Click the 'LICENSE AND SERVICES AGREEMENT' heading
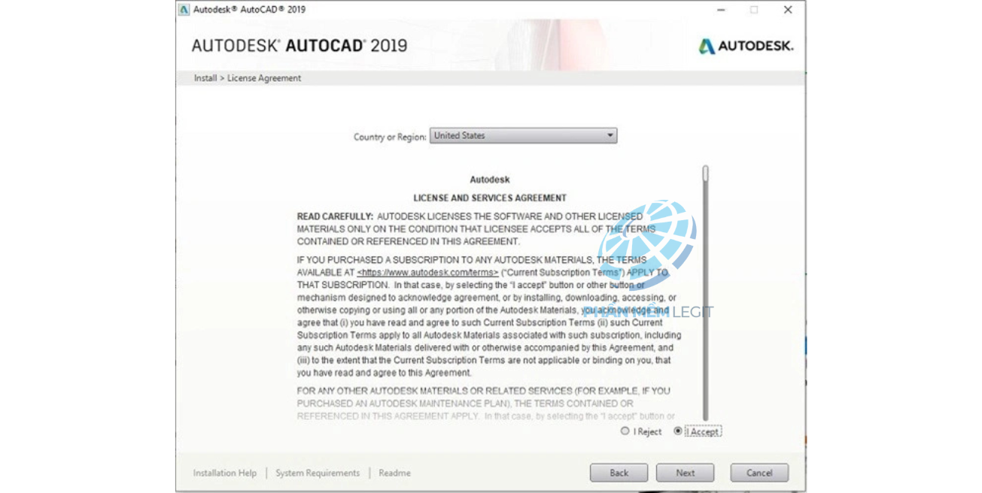982x493 pixels. click(490, 198)
